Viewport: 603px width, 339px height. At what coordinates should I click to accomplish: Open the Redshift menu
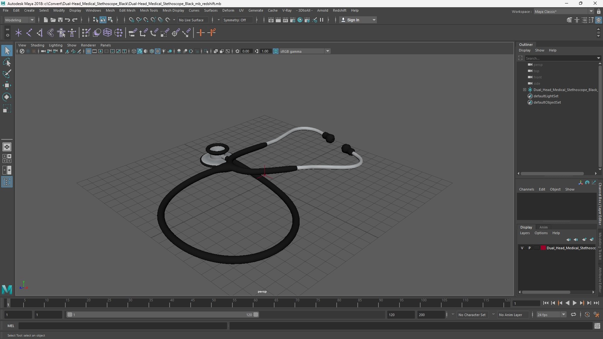coord(340,10)
